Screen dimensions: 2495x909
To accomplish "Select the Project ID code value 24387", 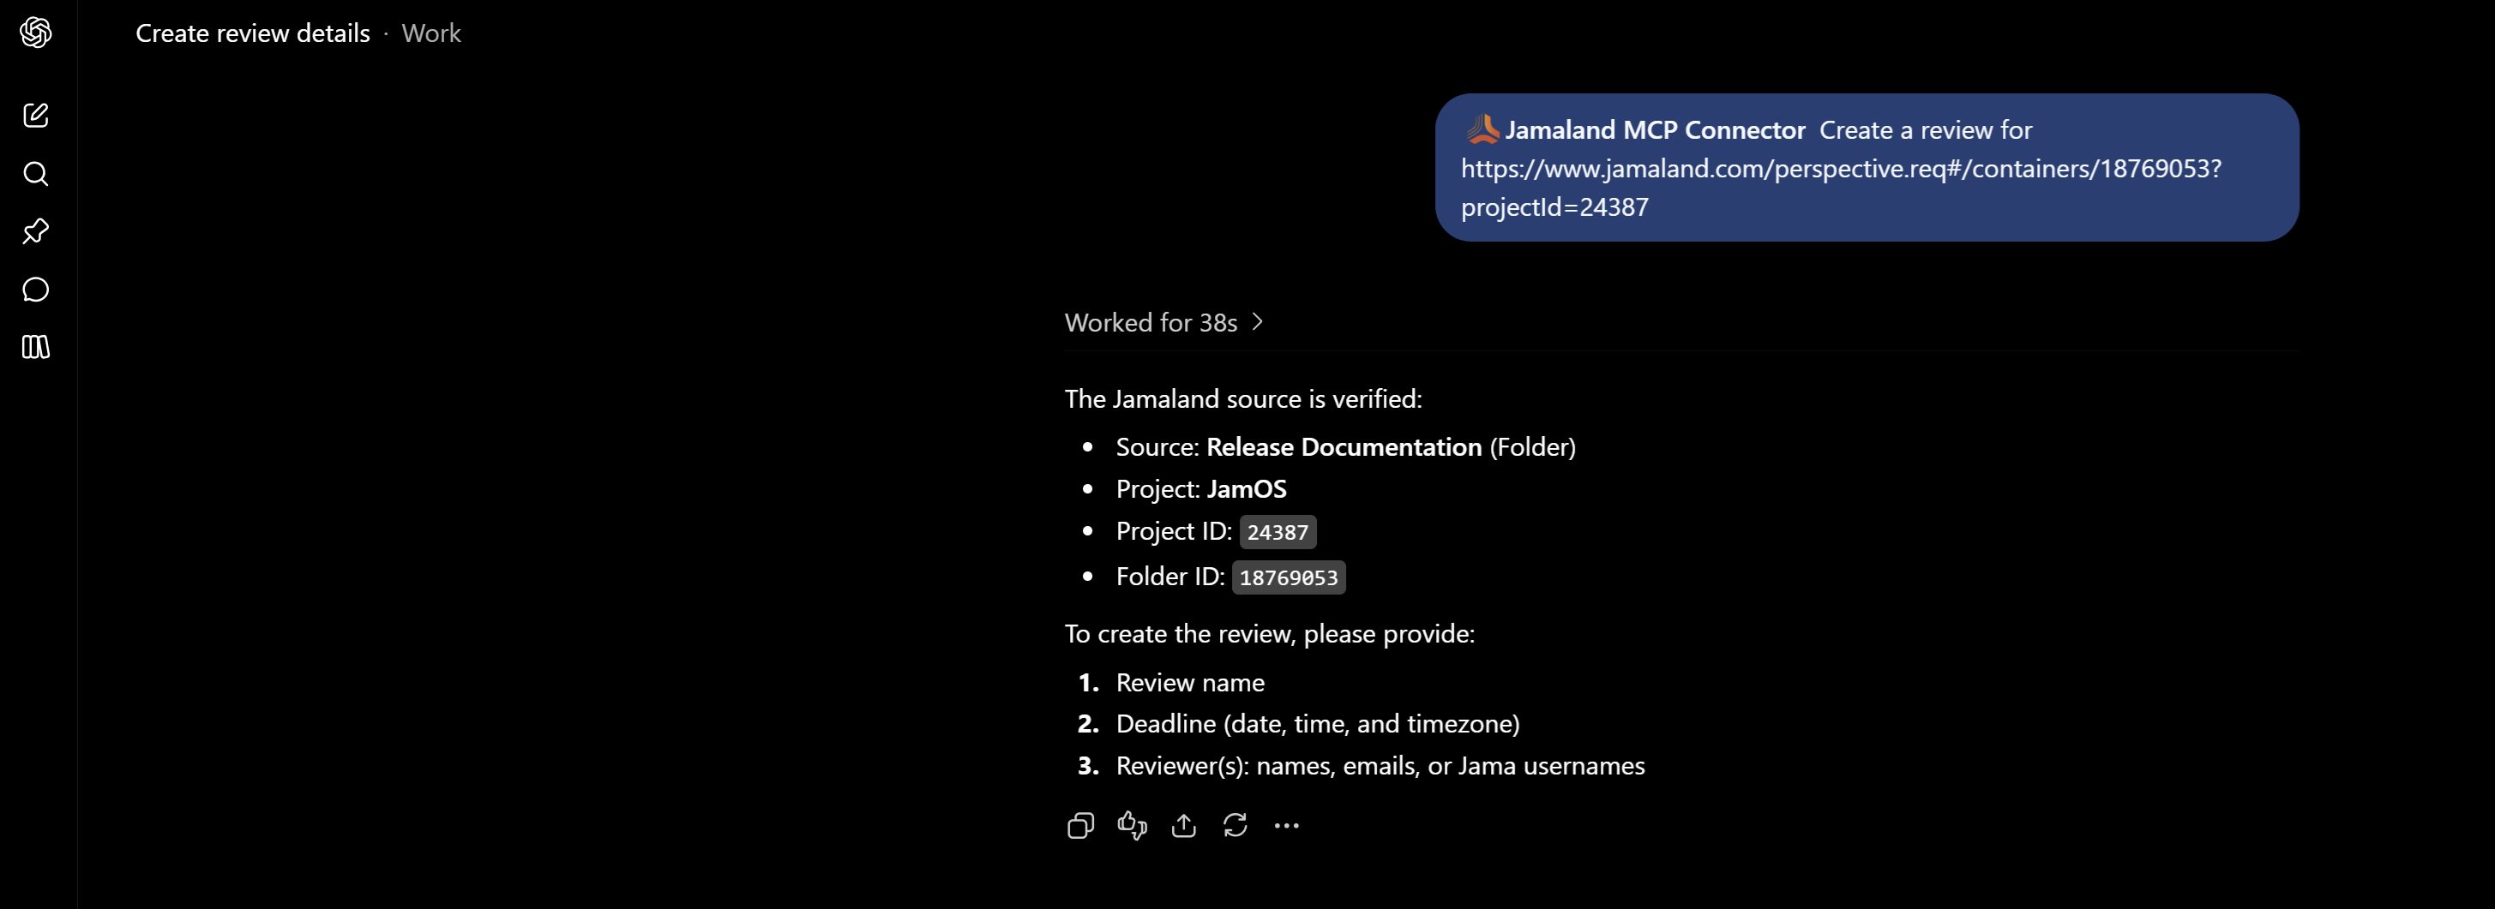I will coord(1278,531).
